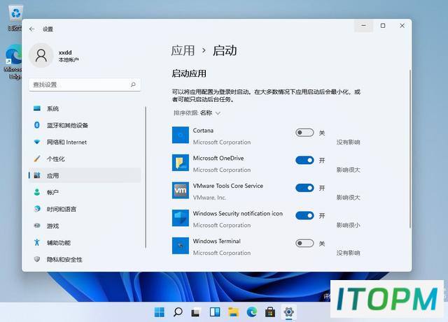This screenshot has width=448, height=322.
Task: Launch Microsoft Edge from the taskbar
Action: pos(252,312)
